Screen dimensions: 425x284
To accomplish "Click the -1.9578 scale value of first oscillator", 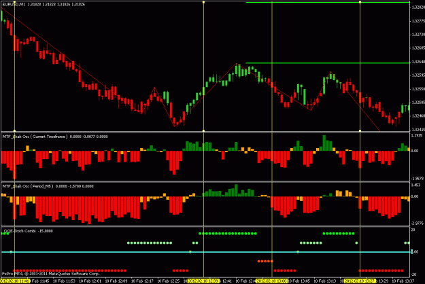I will [x=417, y=179].
